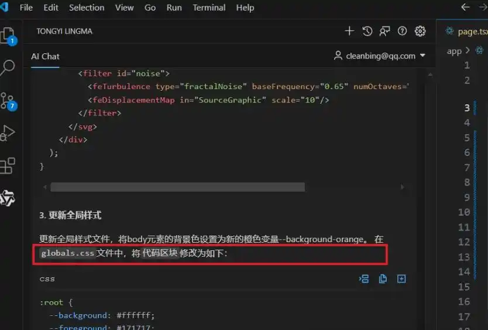Open the Extensions view
The width and height of the screenshot is (488, 330).
click(x=8, y=166)
